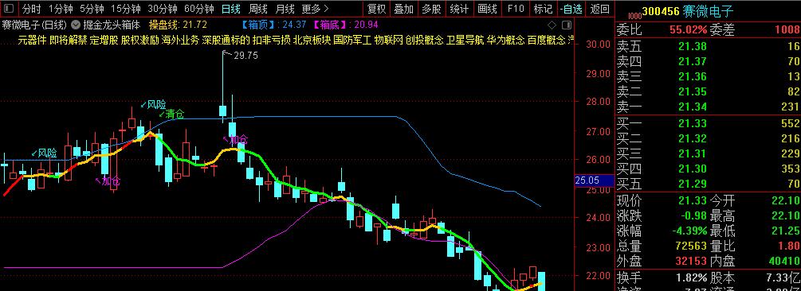This screenshot has width=801, height=291.
Task: Open the 画线 drawing tools
Action: click(487, 9)
